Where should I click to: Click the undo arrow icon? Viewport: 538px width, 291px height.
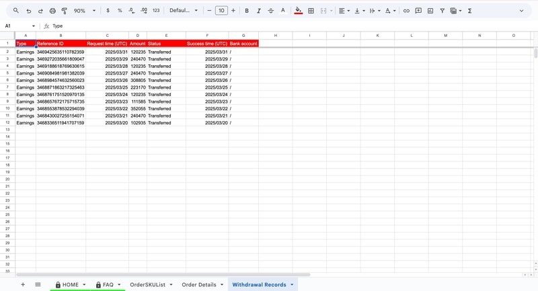[28, 11]
